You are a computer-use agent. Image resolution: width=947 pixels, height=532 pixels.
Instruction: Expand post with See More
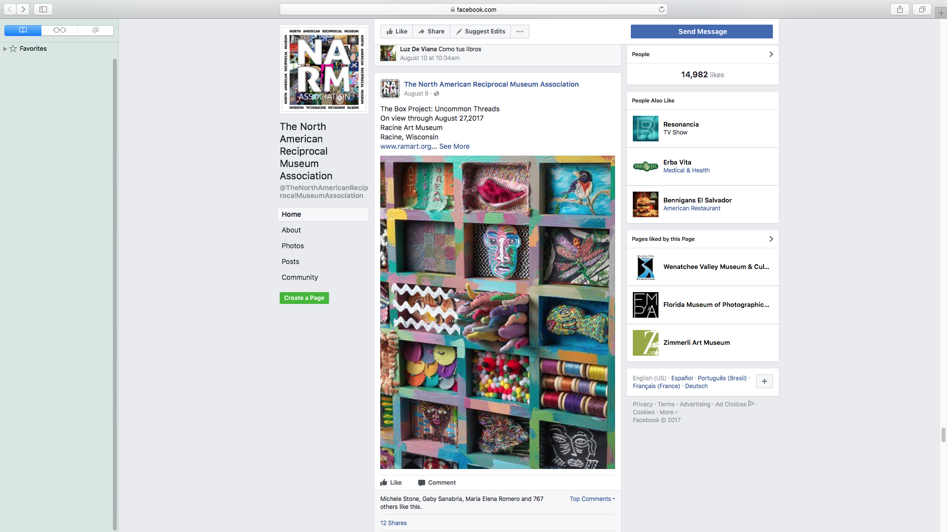(x=454, y=146)
